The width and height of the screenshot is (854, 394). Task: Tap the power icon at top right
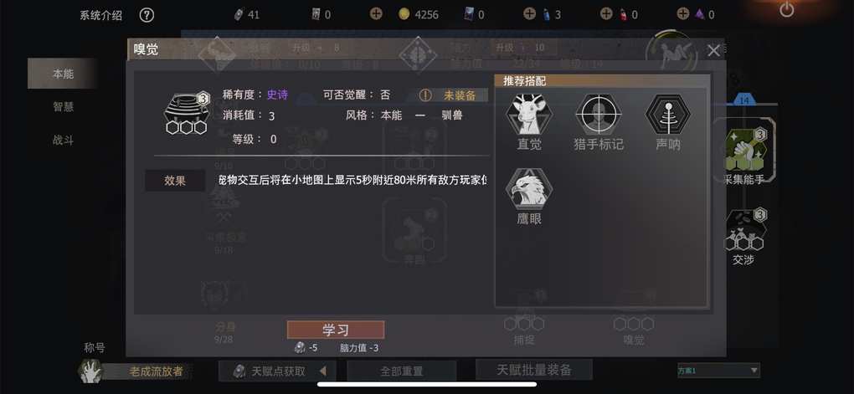(x=786, y=9)
